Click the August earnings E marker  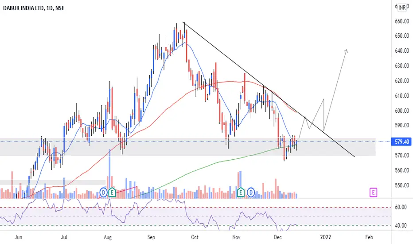112,193
